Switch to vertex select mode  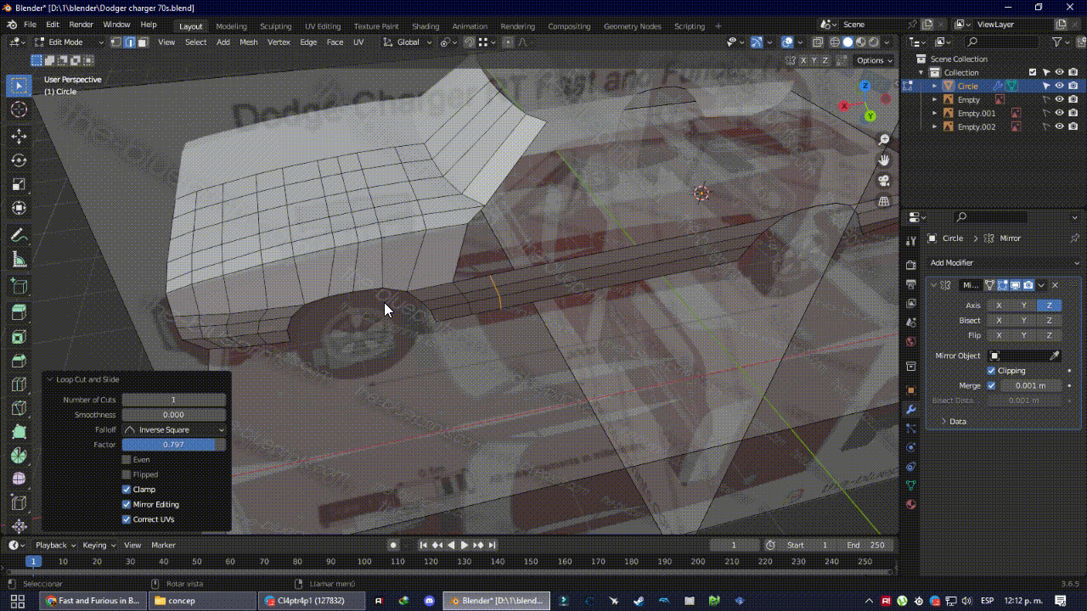(x=116, y=42)
